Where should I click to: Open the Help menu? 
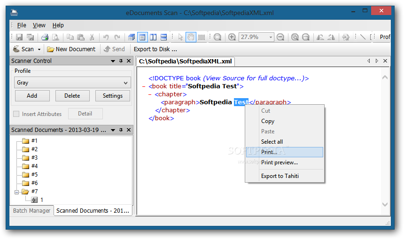click(58, 25)
